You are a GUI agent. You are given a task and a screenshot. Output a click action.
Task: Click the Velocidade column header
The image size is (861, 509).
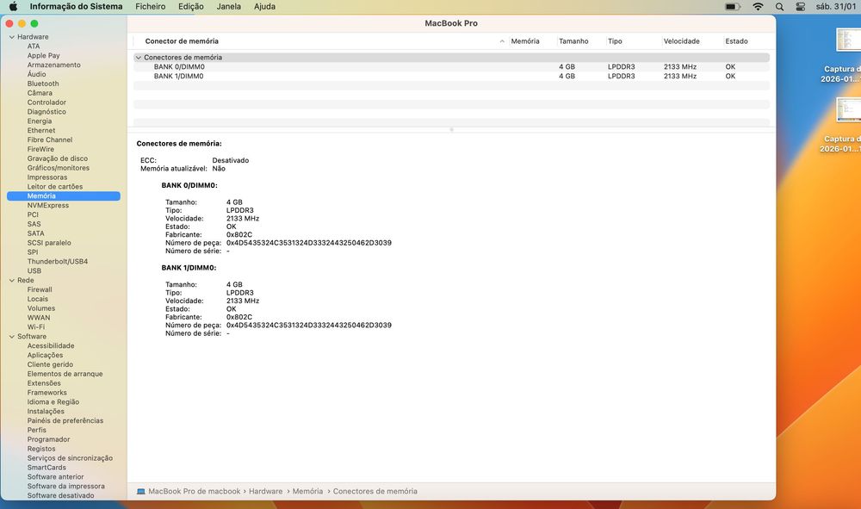point(681,41)
